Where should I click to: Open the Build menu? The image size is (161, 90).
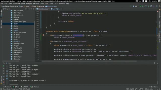(42, 3)
